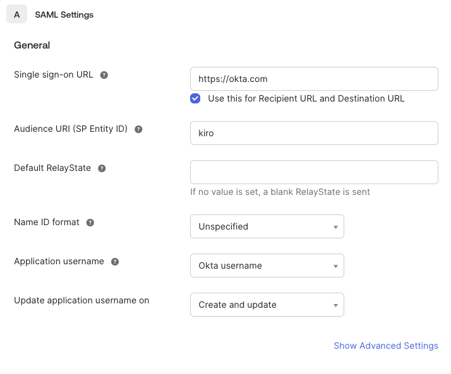
Task: Click the SAML Settings header title
Action: pyautogui.click(x=64, y=15)
